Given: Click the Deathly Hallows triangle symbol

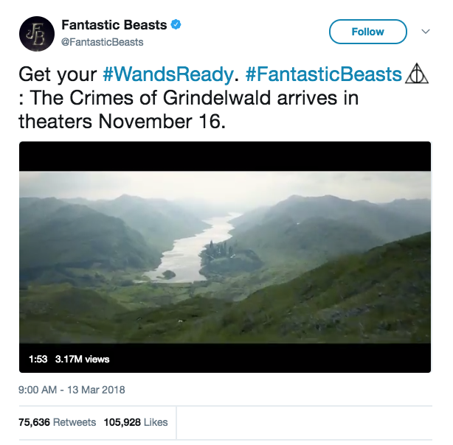Looking at the screenshot, I should (x=415, y=75).
